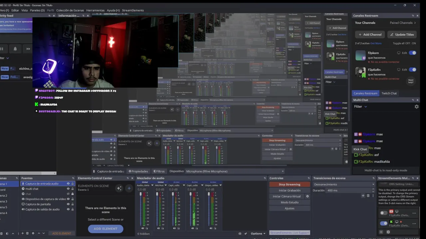Image resolution: width=426 pixels, height=239 pixels.
Task: Hide Captura de entrada audio source
Action: coord(68,184)
